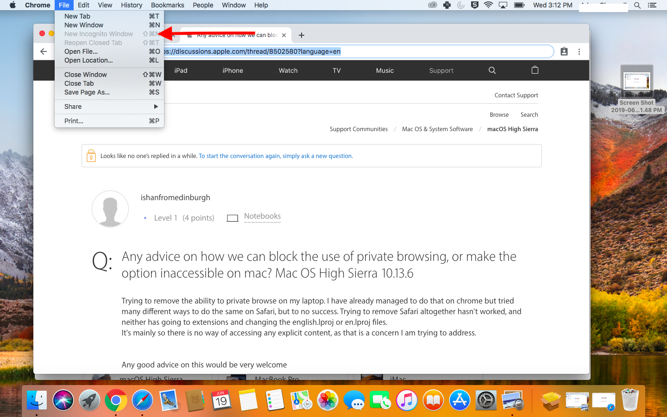Click the Contact Support link
This screenshot has width=667, height=417.
coord(516,95)
